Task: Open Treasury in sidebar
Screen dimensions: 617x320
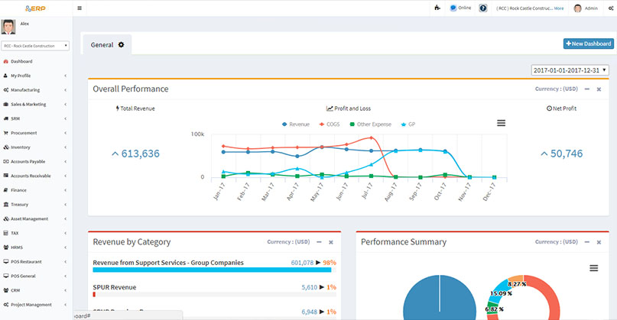Action: [x=36, y=205]
